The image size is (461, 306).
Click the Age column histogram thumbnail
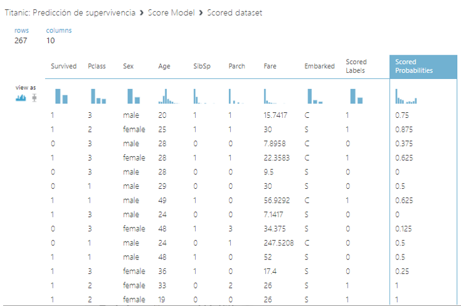[169, 96]
